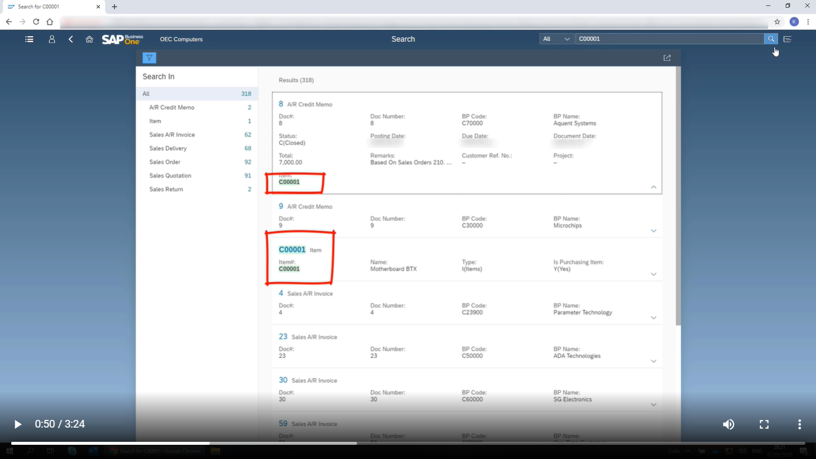Image resolution: width=816 pixels, height=459 pixels.
Task: Click the results list vertical scrollbar
Action: [x=678, y=197]
